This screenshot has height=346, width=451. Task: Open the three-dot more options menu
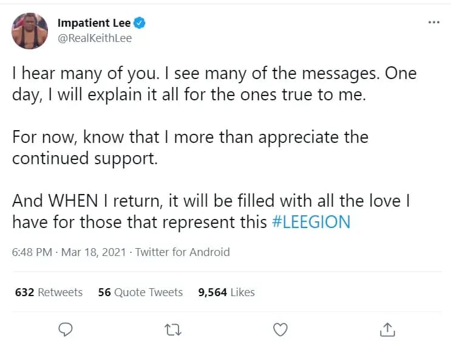coord(433,22)
